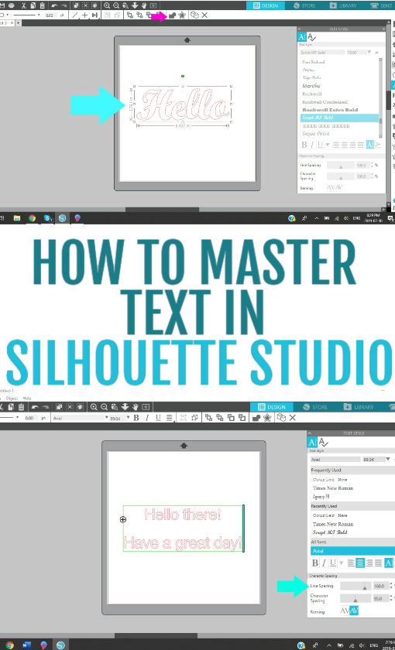Open the Object menu in lower screenshot

click(12, 398)
